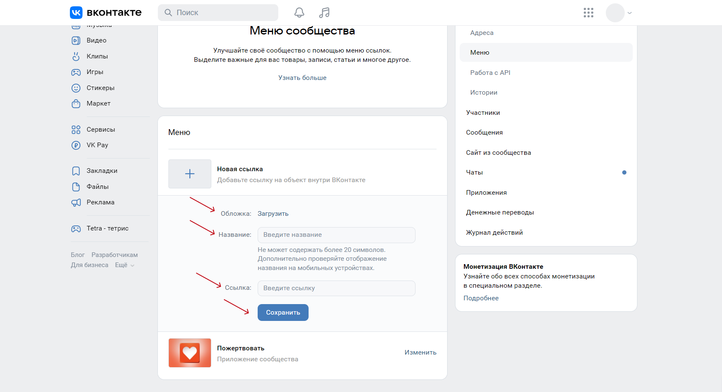This screenshot has height=392, width=722.
Task: Click the Узнать больше link
Action: 302,78
